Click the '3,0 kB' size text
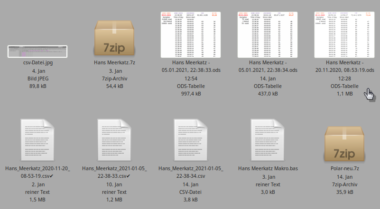 (268, 192)
